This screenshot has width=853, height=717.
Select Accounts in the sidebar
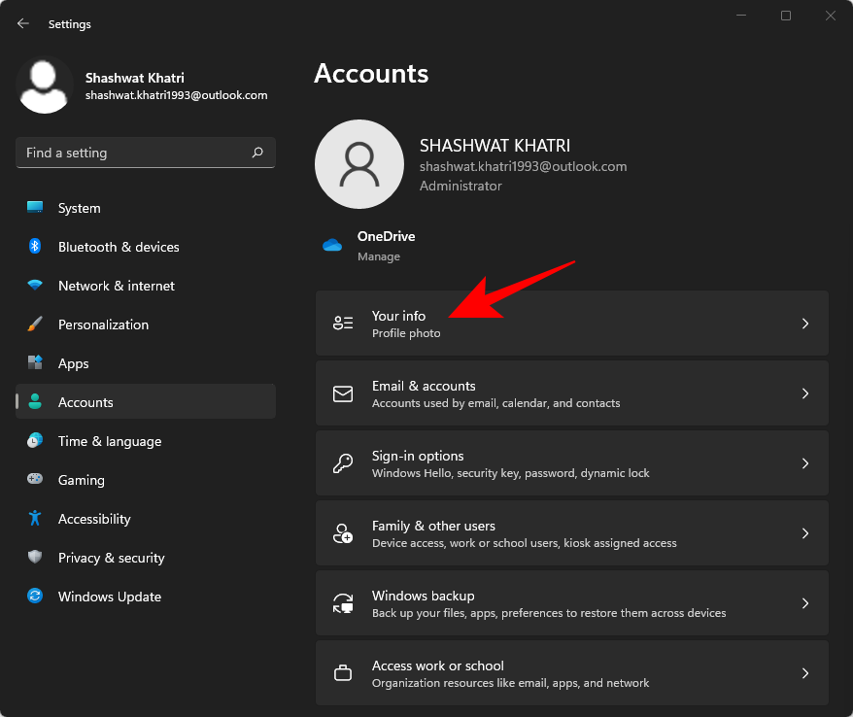[87, 401]
